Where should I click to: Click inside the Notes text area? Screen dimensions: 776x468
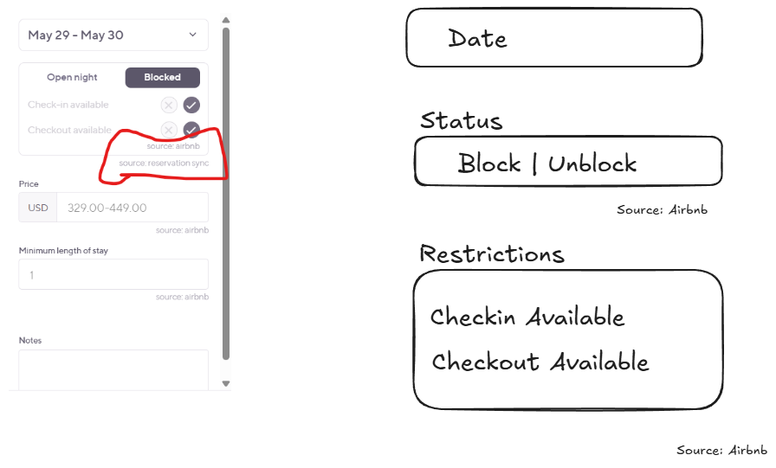pyautogui.click(x=113, y=369)
